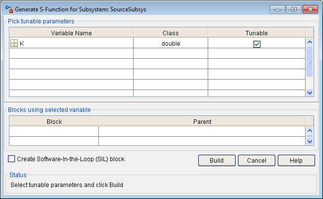Select the Parent column header
This screenshot has width=323, height=199.
point(201,121)
